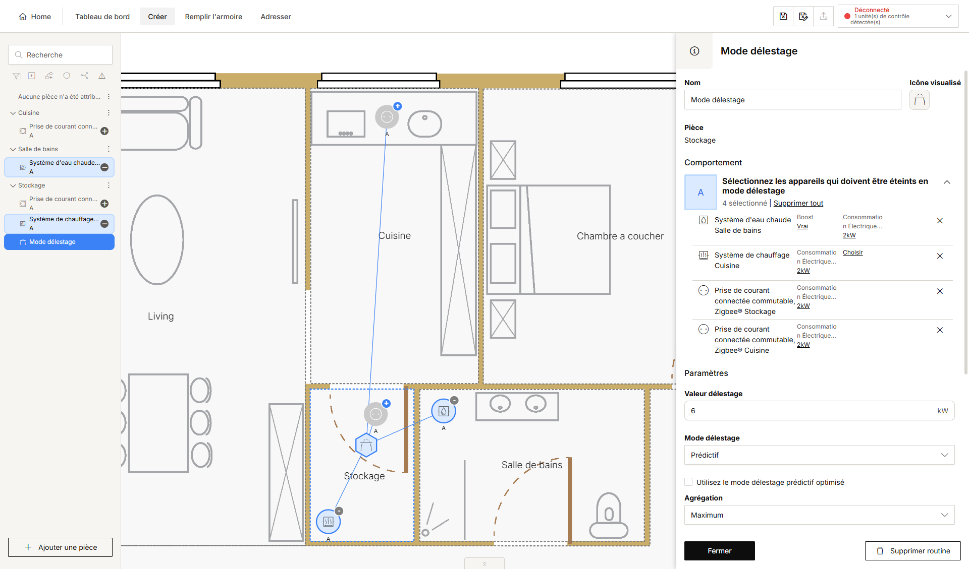Viewport: 969px width, 569px height.
Task: Select the heating system device in Stockage room
Action: (x=328, y=522)
